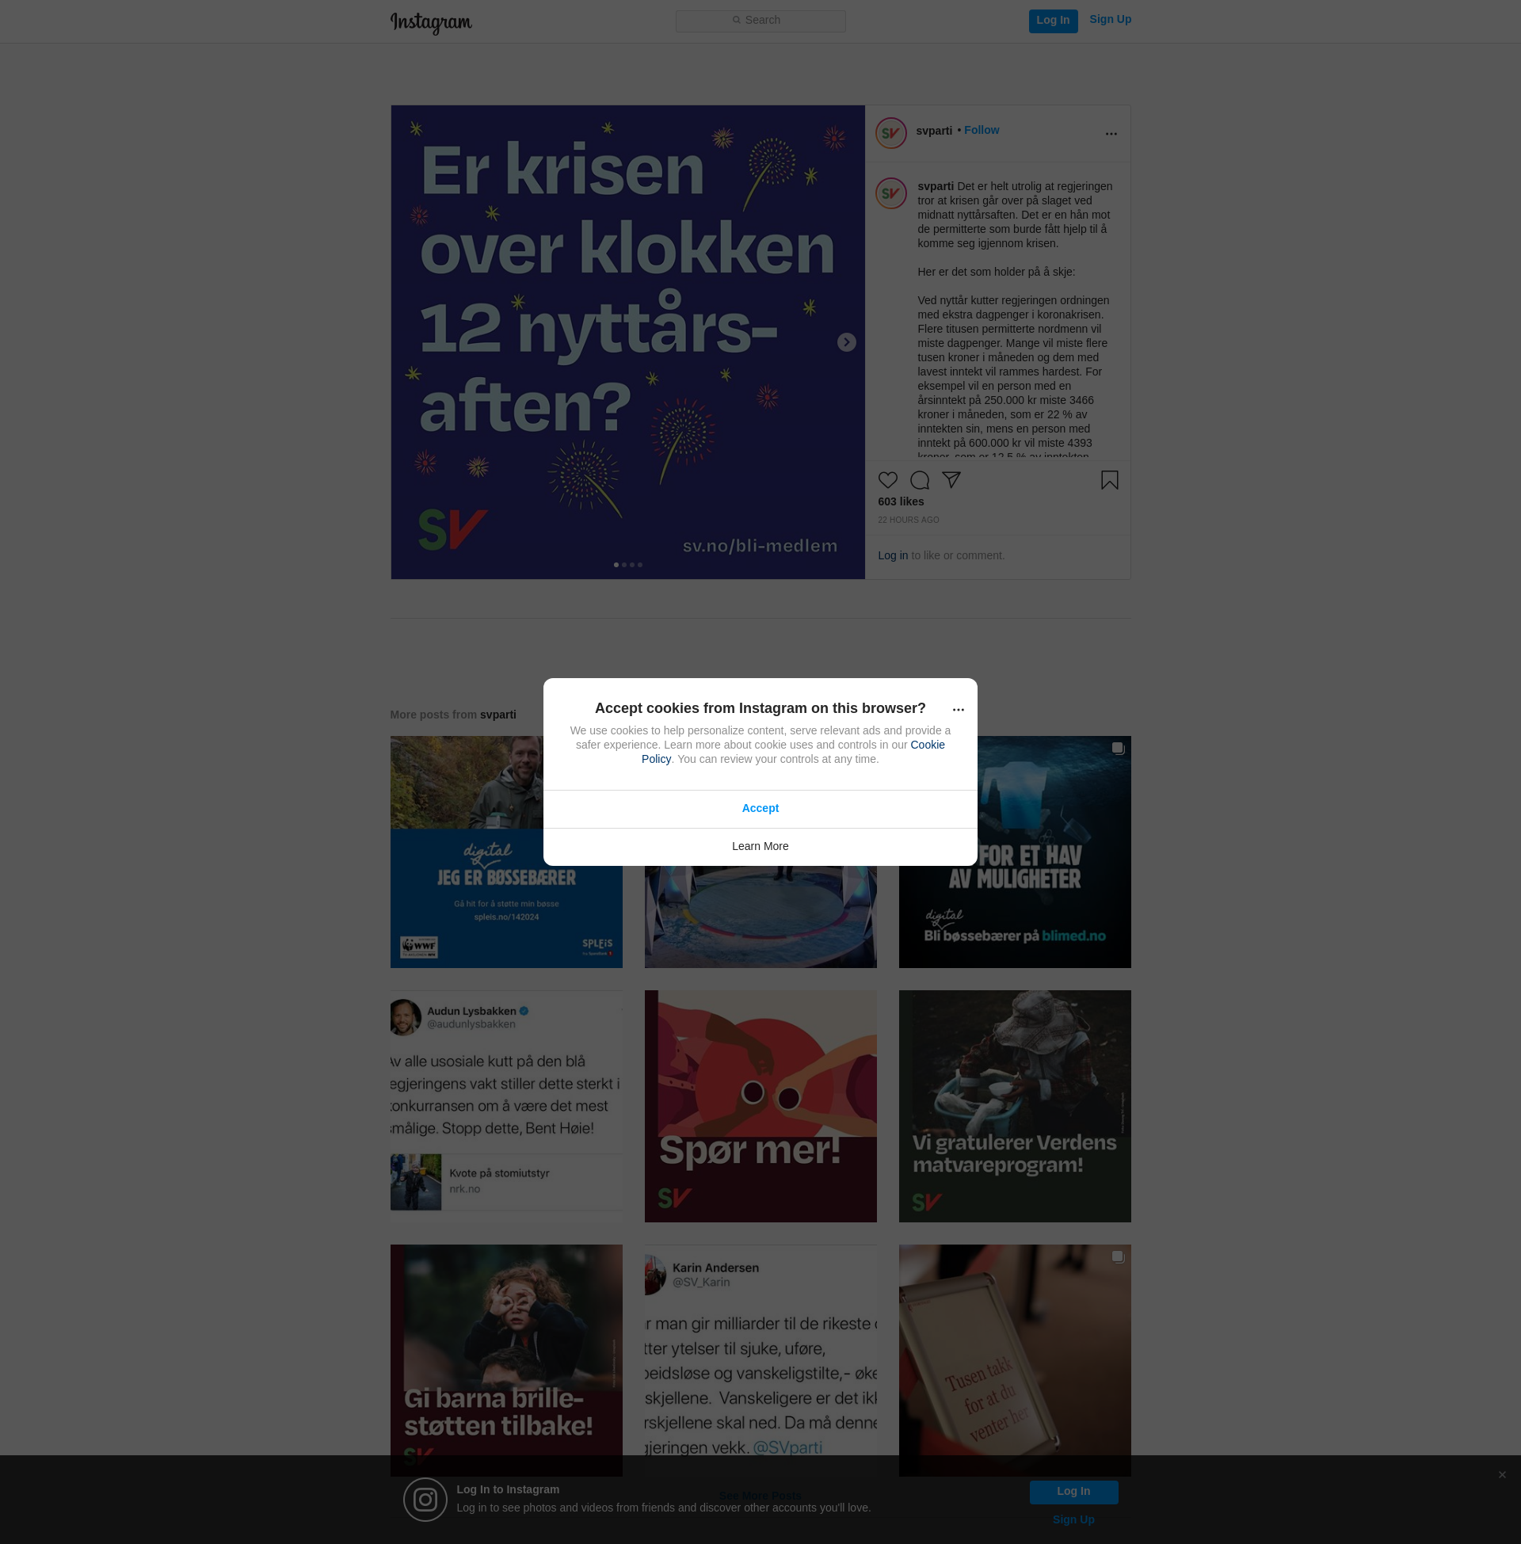
Task: Open the Sign Up link in header
Action: coord(1110,19)
